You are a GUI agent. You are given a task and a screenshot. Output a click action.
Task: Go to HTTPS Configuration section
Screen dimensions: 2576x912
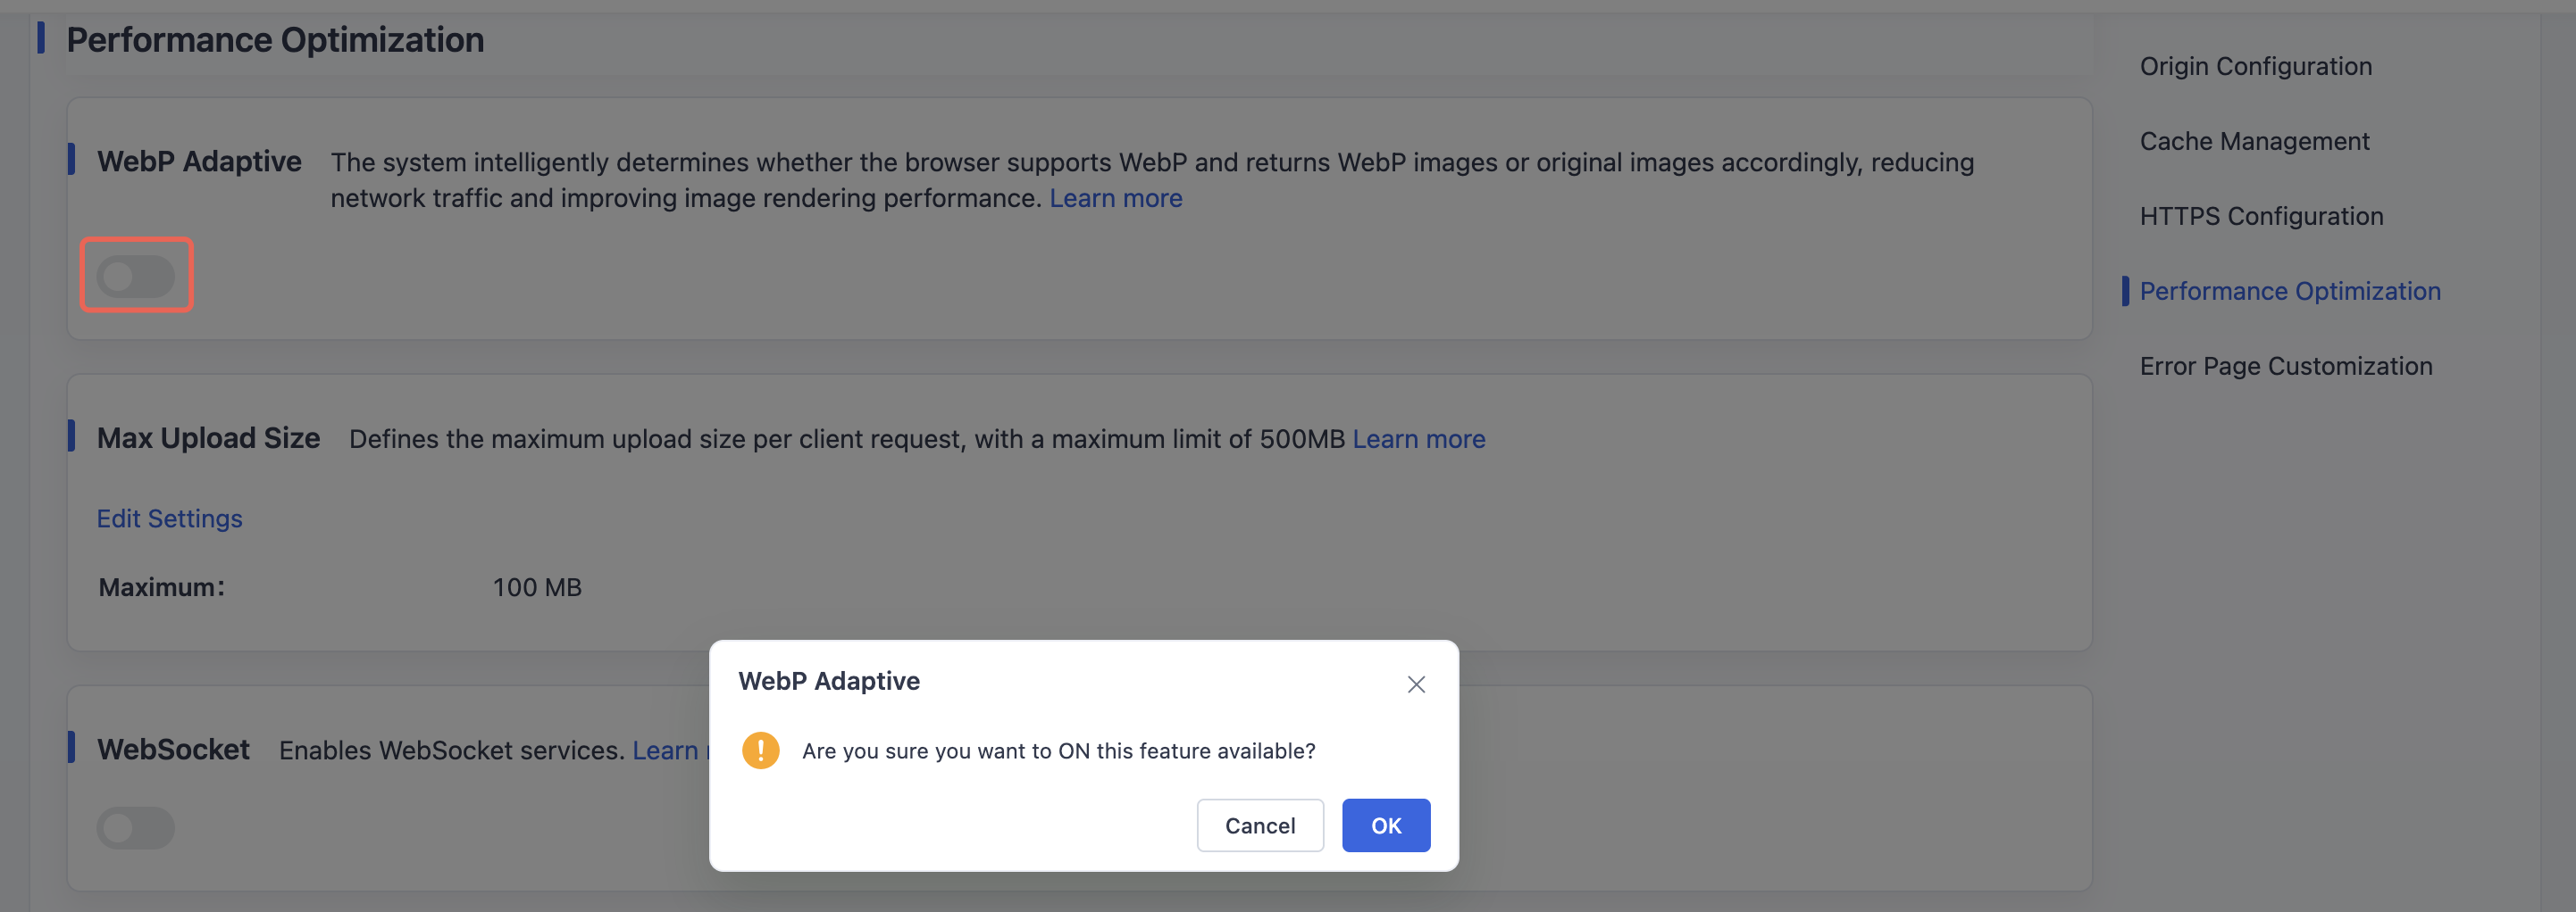(x=2261, y=216)
